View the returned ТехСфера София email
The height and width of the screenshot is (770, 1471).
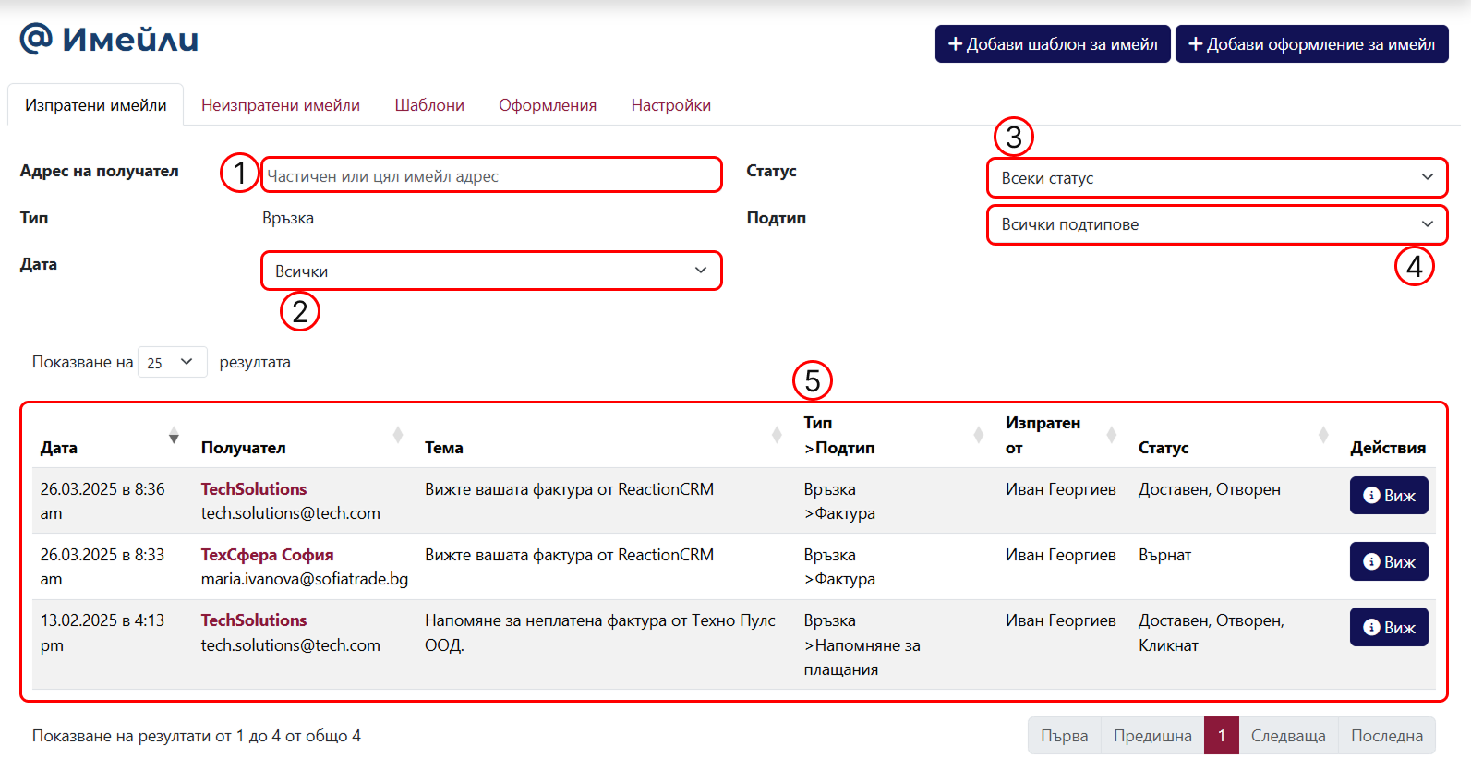[1389, 561]
